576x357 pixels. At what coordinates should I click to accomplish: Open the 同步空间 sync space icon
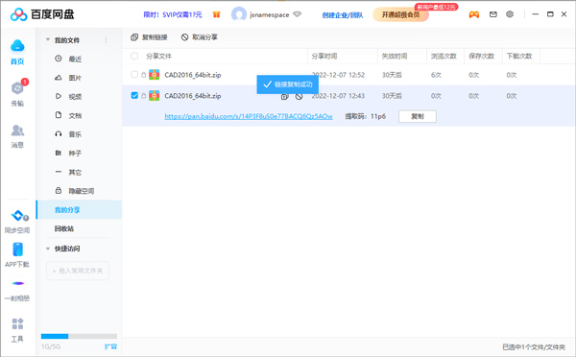(17, 215)
